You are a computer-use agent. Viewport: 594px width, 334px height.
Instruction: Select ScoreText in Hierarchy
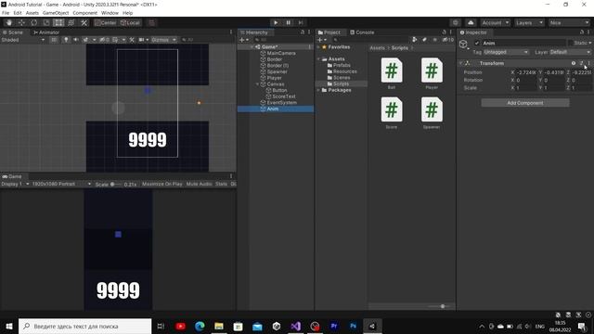pos(284,96)
